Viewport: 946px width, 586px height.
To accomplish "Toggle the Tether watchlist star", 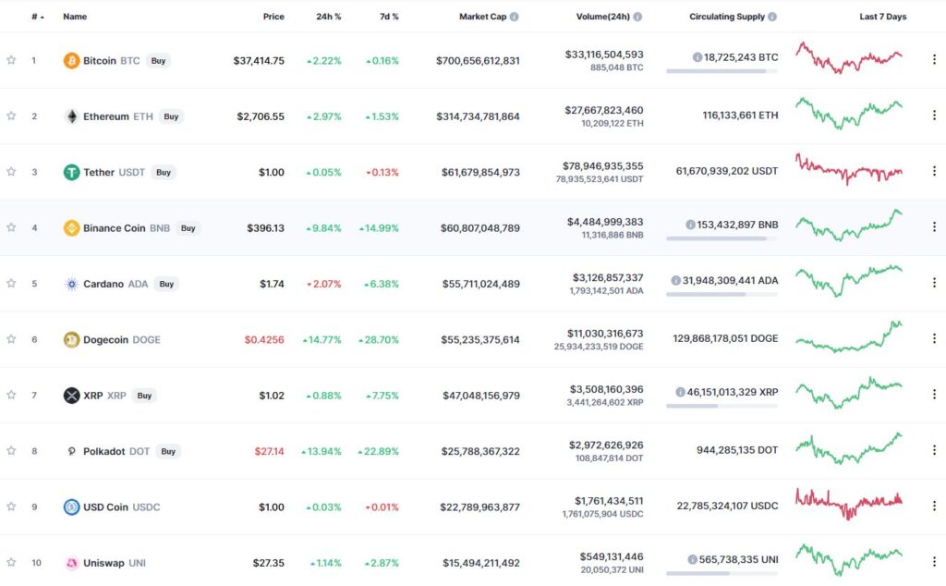I will click(x=11, y=171).
